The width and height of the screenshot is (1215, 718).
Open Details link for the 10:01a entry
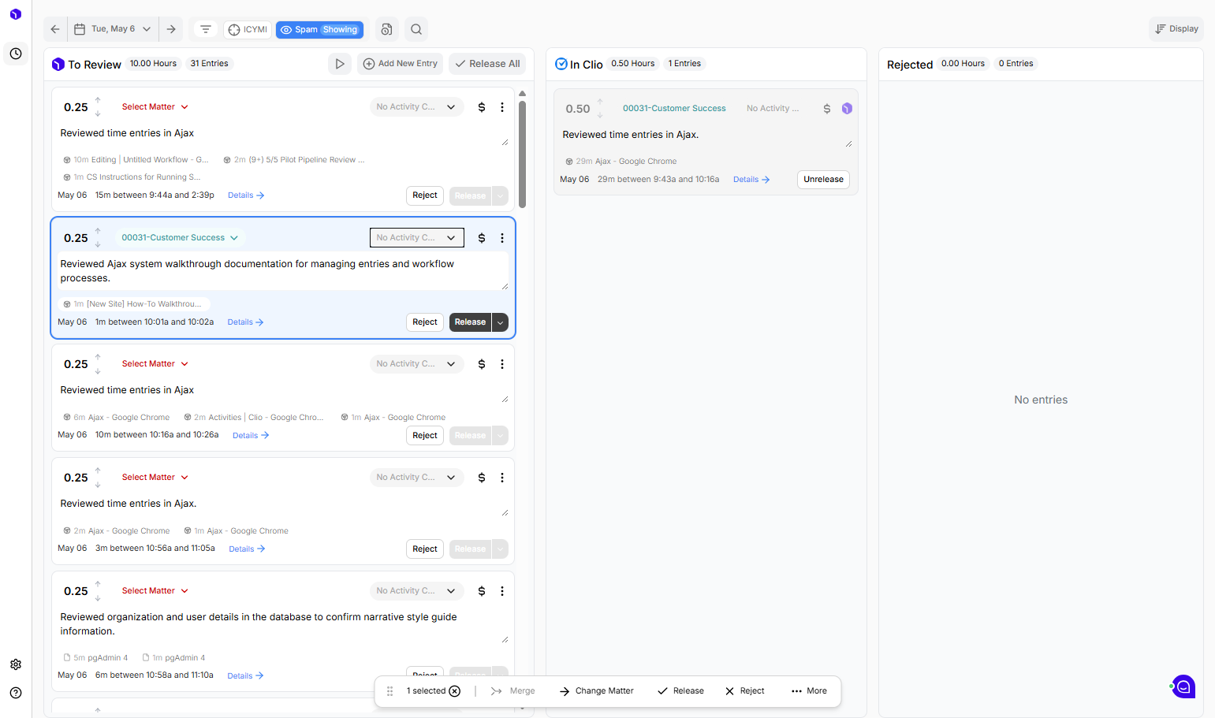pyautogui.click(x=246, y=322)
